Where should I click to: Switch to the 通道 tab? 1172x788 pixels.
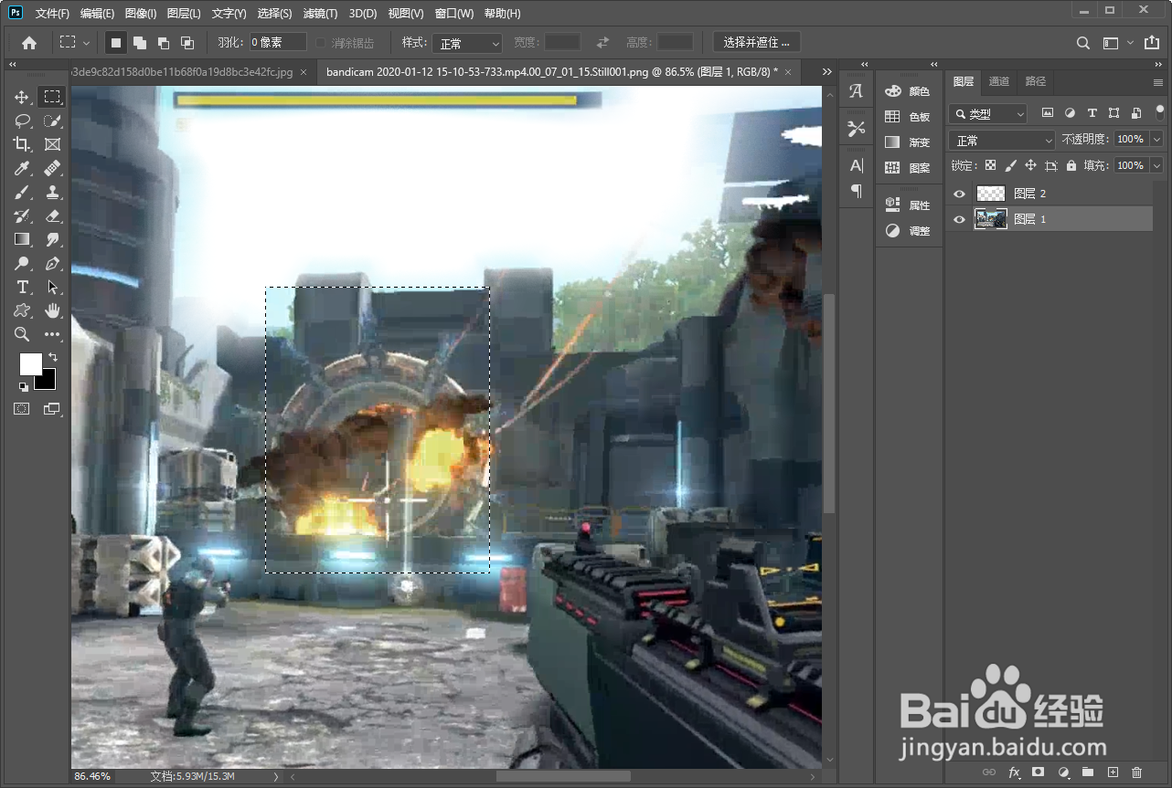point(999,81)
